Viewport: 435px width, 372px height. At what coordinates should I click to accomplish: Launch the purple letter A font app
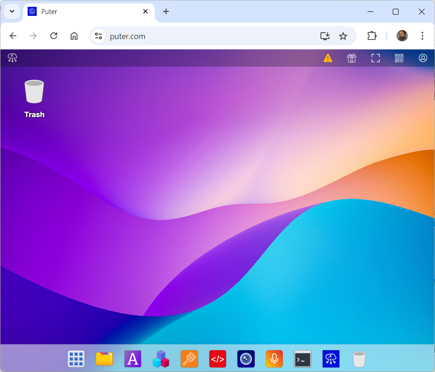tap(133, 359)
